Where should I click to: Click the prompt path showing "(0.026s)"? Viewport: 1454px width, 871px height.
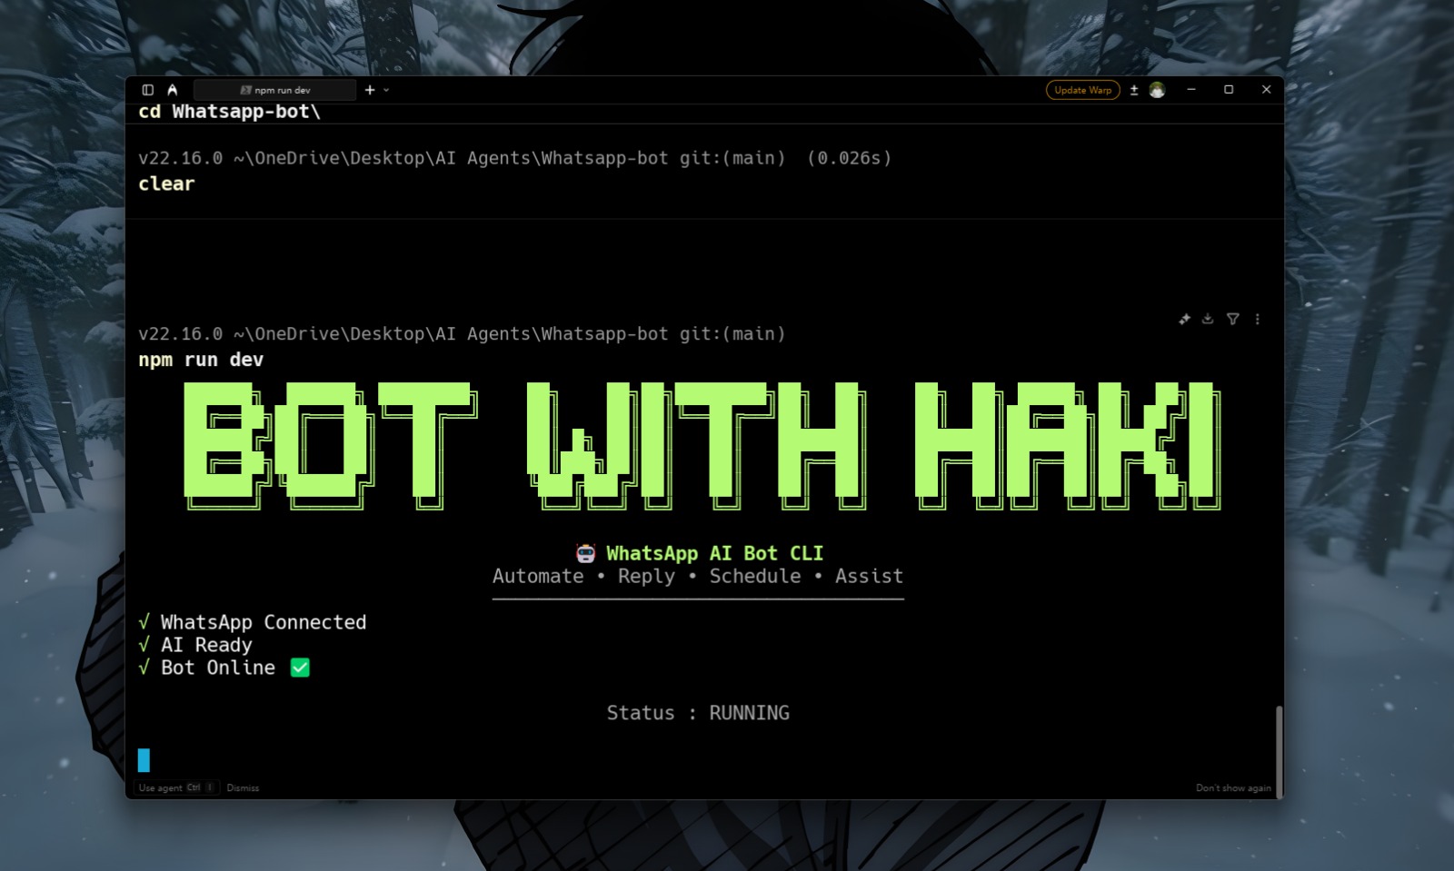tap(514, 158)
